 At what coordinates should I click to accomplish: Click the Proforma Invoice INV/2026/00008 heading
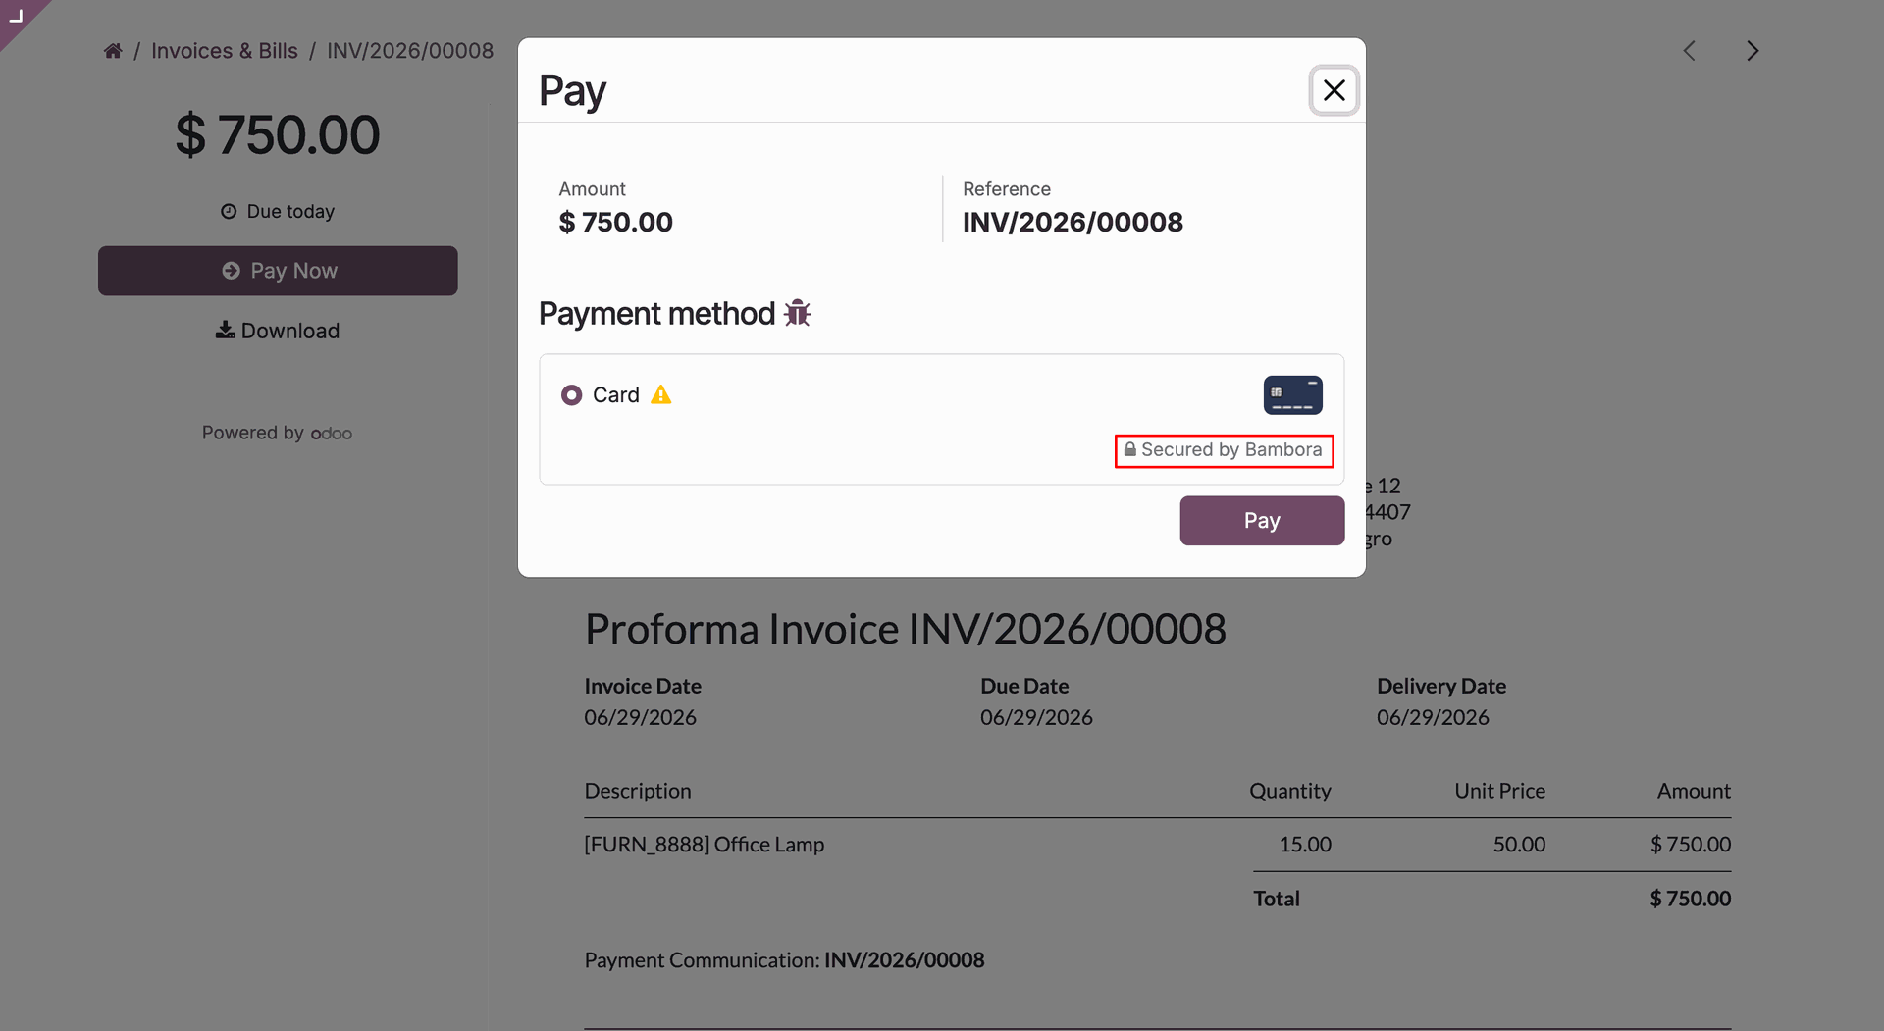click(x=906, y=629)
